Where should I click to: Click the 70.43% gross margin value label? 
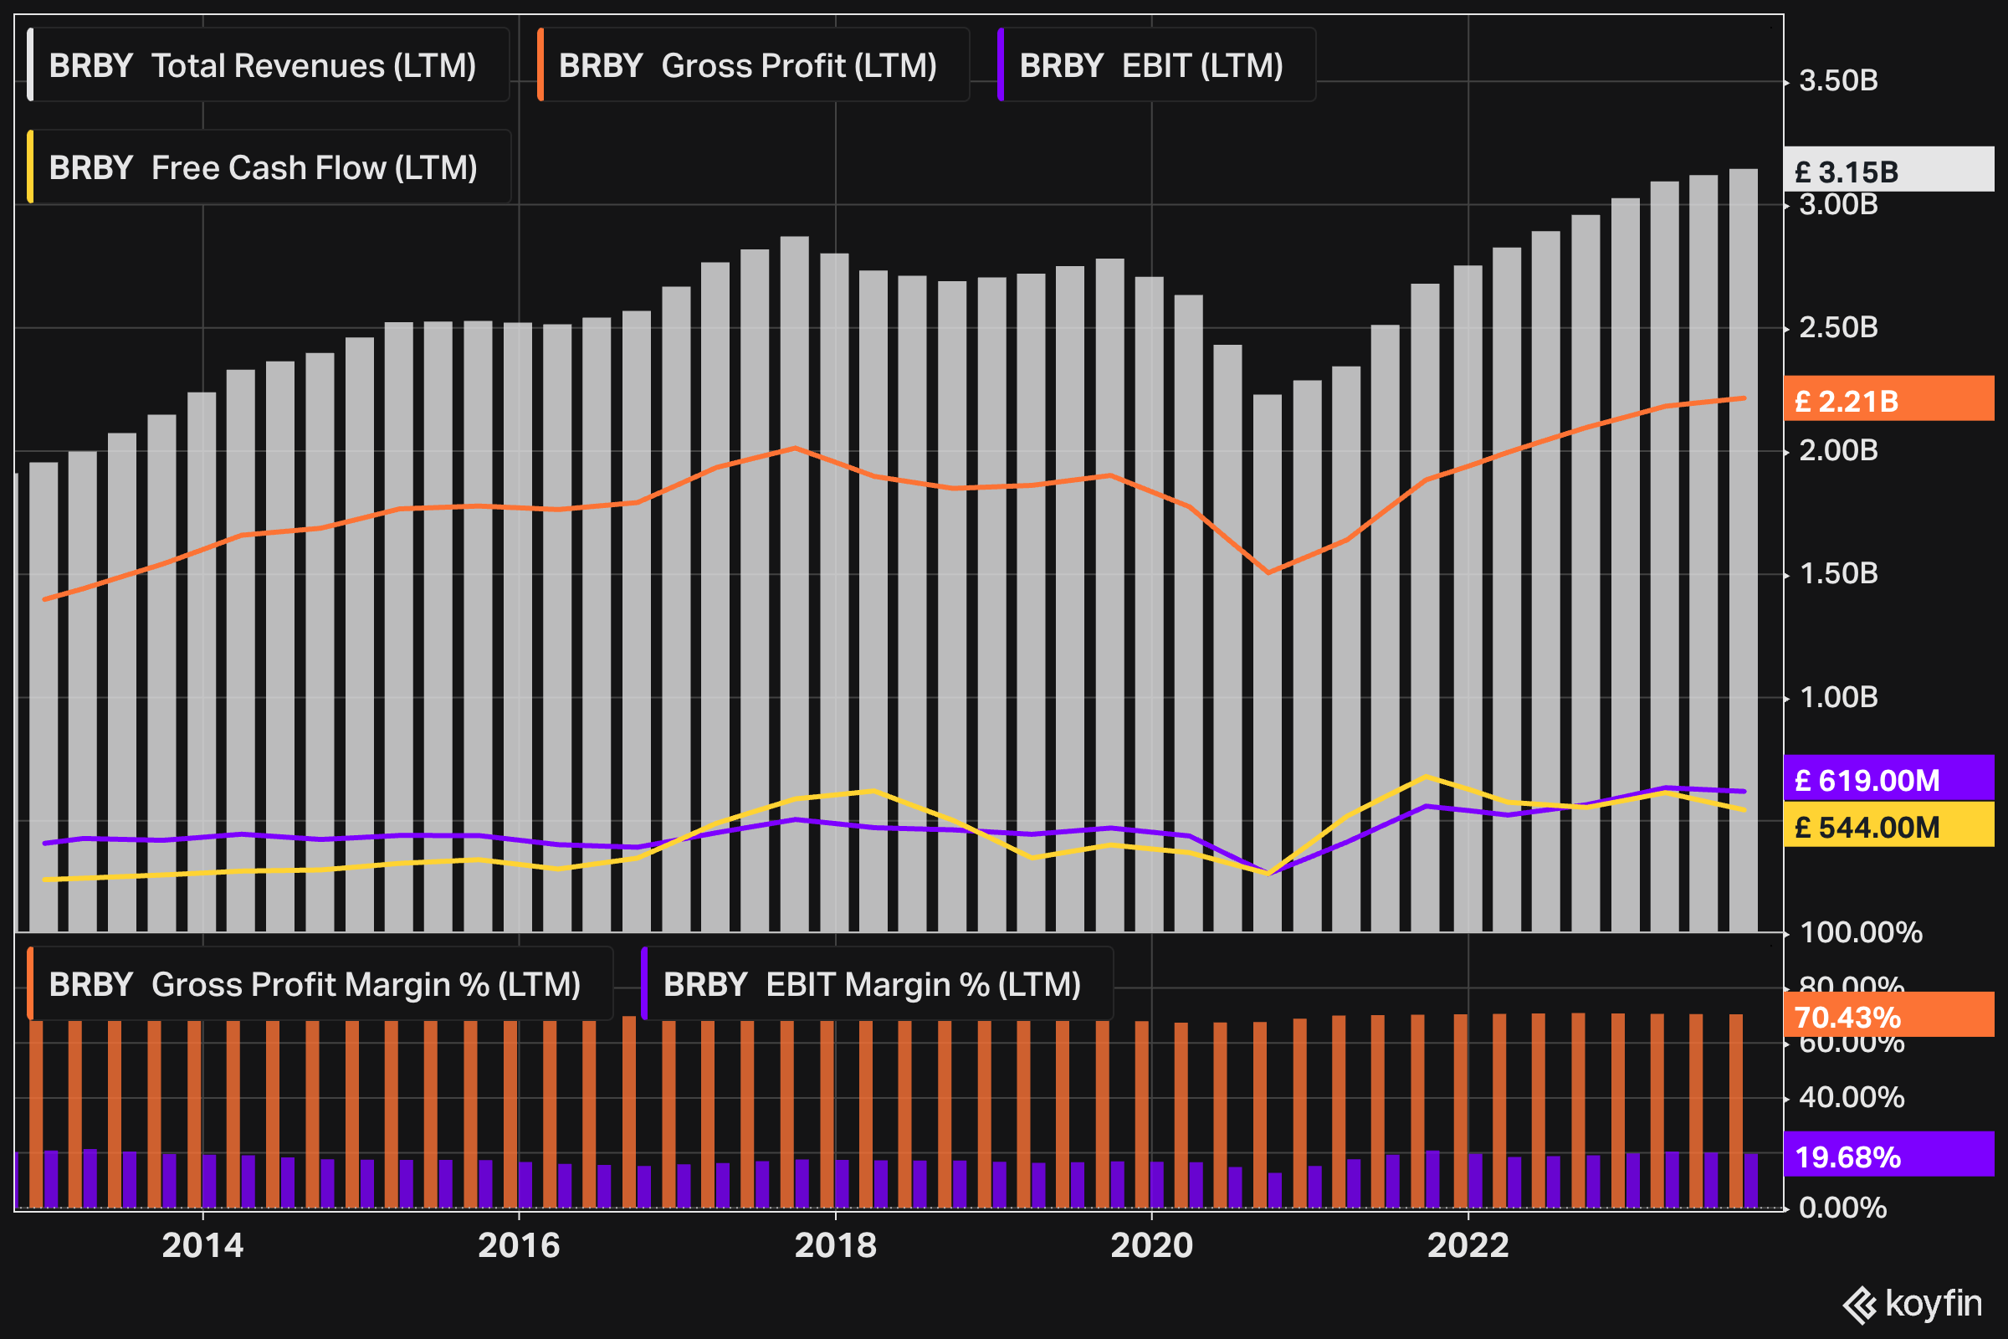(1888, 1014)
